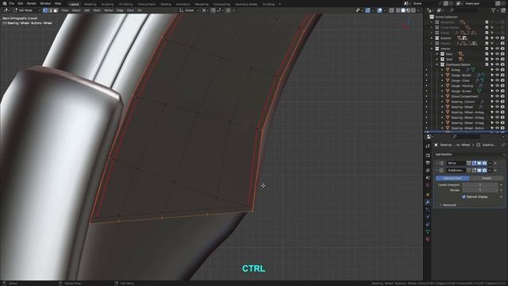Open the Global transform orientation dropdown
508x286 pixels.
(189, 10)
